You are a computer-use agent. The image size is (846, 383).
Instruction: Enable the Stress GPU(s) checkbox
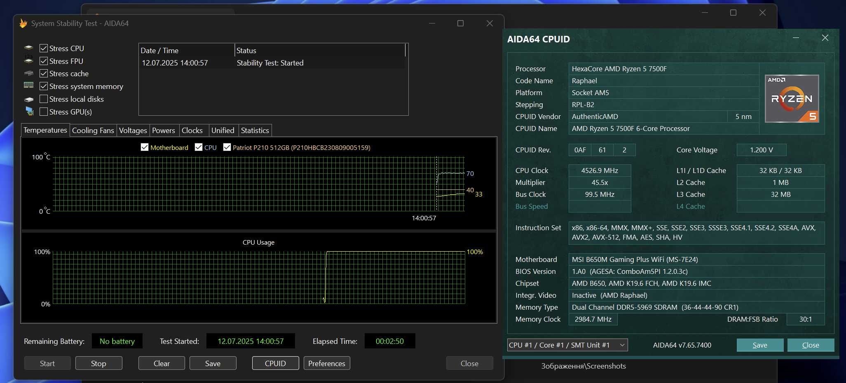click(x=44, y=112)
